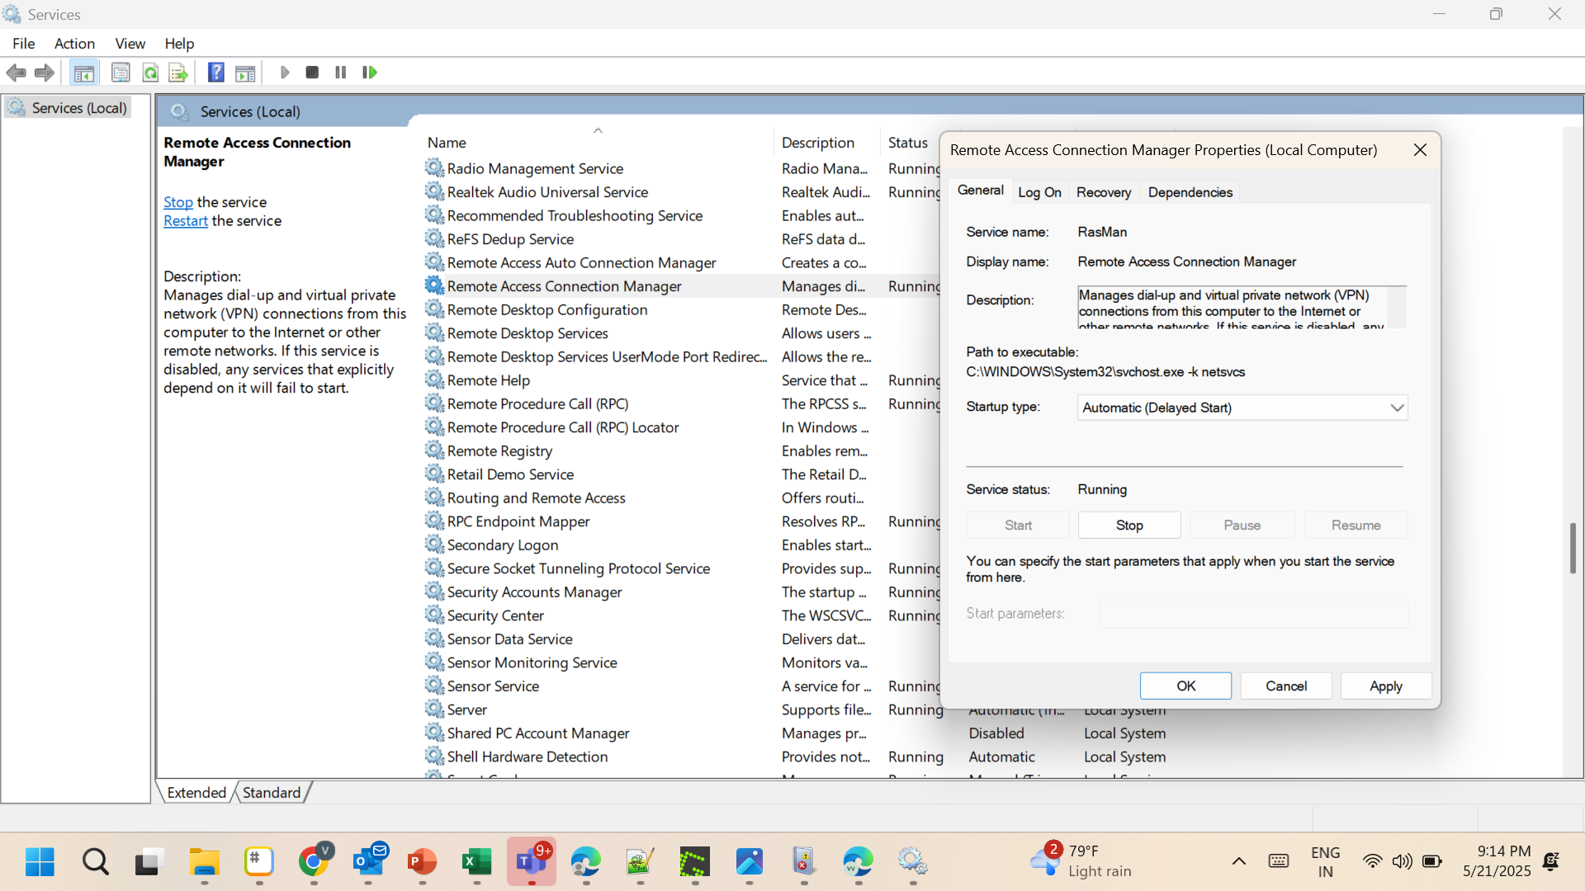Image resolution: width=1585 pixels, height=891 pixels.
Task: Click the Pause Service toolbar icon
Action: tap(340, 73)
